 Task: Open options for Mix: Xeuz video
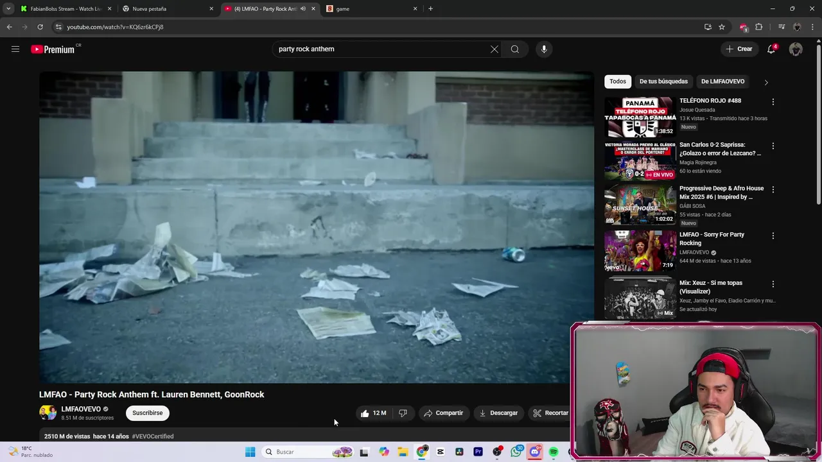773,284
